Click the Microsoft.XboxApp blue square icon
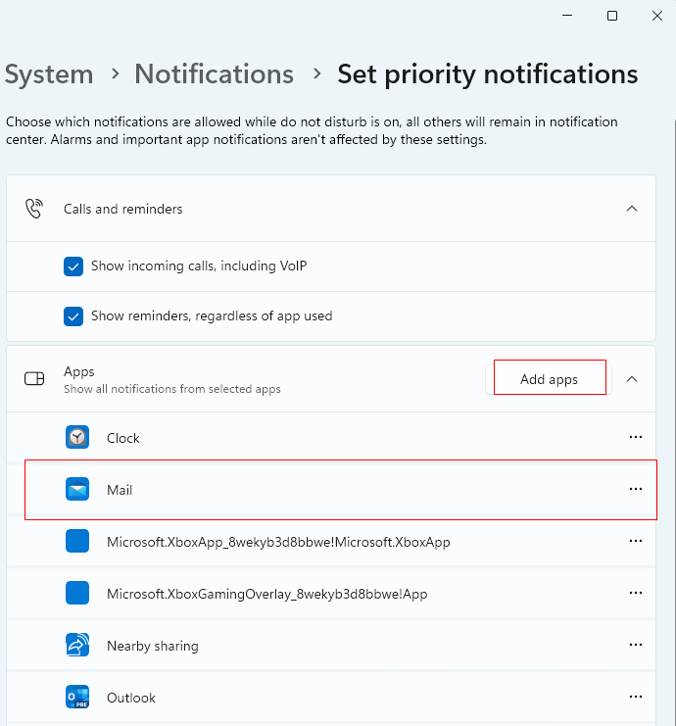Image resolution: width=676 pixels, height=726 pixels. coord(77,541)
